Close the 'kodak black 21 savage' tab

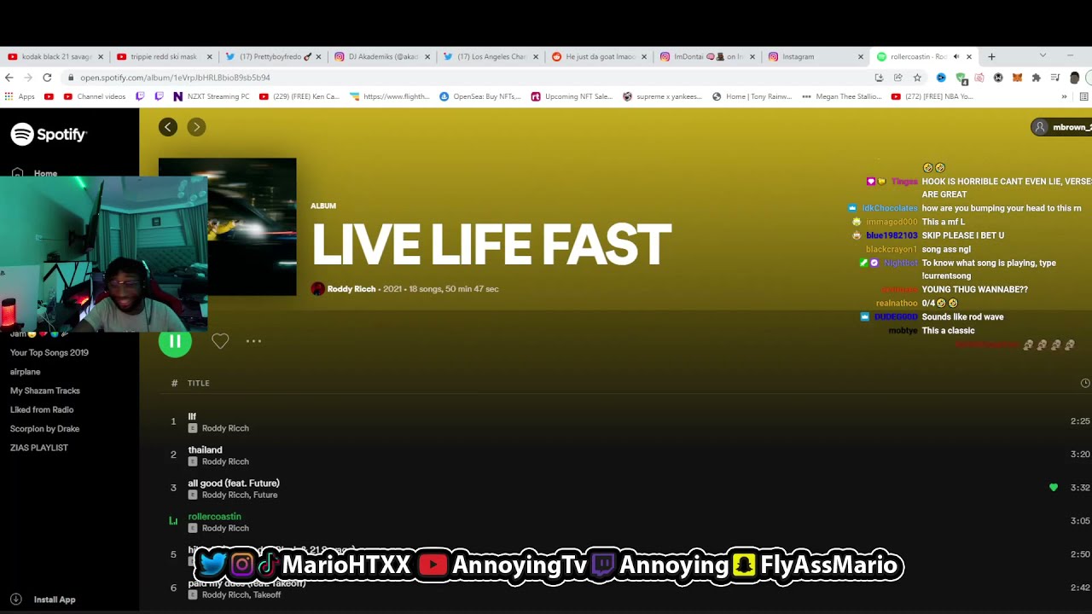point(100,56)
